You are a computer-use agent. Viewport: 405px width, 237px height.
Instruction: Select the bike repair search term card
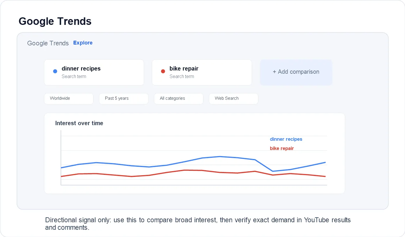pos(202,72)
